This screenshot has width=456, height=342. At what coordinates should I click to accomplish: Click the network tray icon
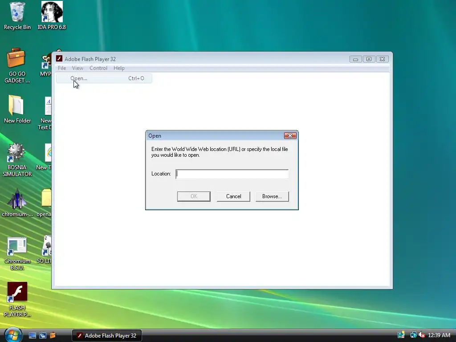coord(413,335)
